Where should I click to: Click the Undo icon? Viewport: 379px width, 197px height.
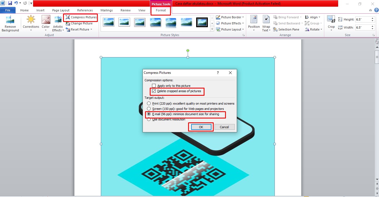[x=16, y=3]
